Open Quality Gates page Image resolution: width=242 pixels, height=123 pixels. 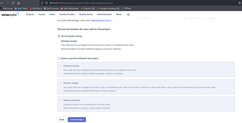(86, 14)
